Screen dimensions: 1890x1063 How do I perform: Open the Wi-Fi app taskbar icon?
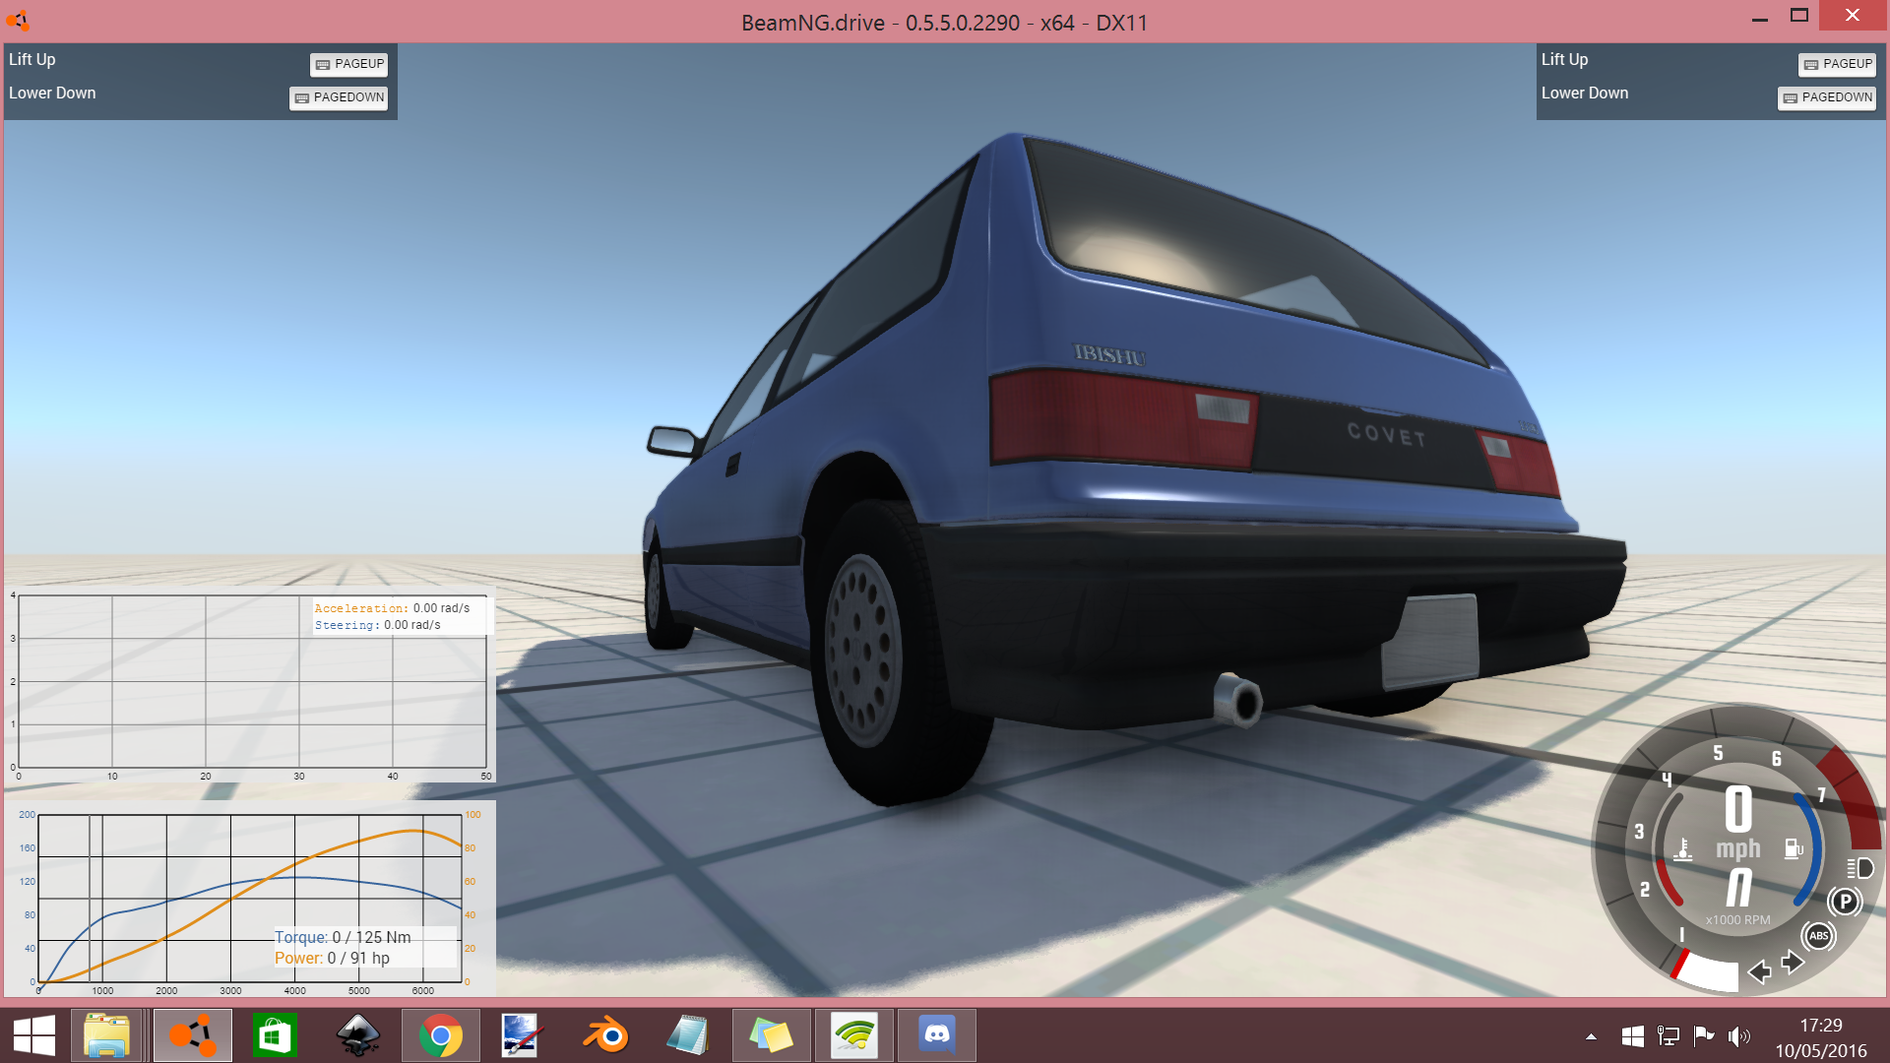coord(854,1035)
